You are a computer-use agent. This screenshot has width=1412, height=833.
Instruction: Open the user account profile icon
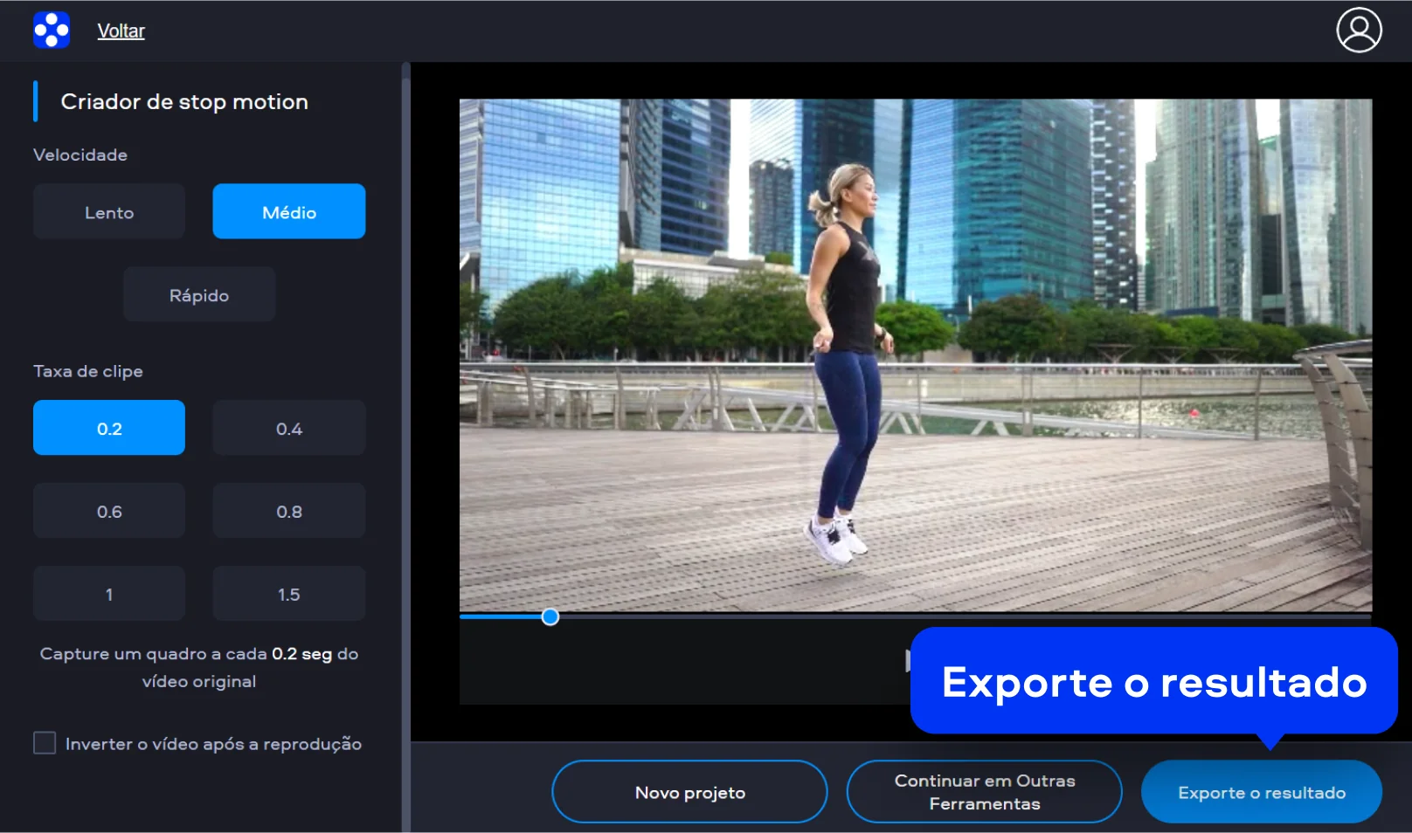pyautogui.click(x=1359, y=31)
